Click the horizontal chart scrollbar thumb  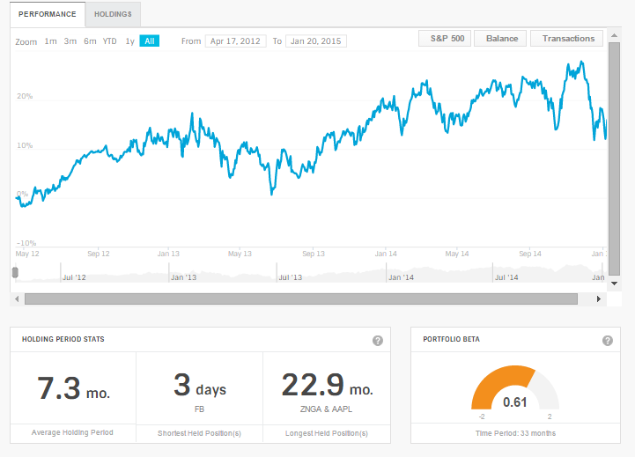point(299,299)
